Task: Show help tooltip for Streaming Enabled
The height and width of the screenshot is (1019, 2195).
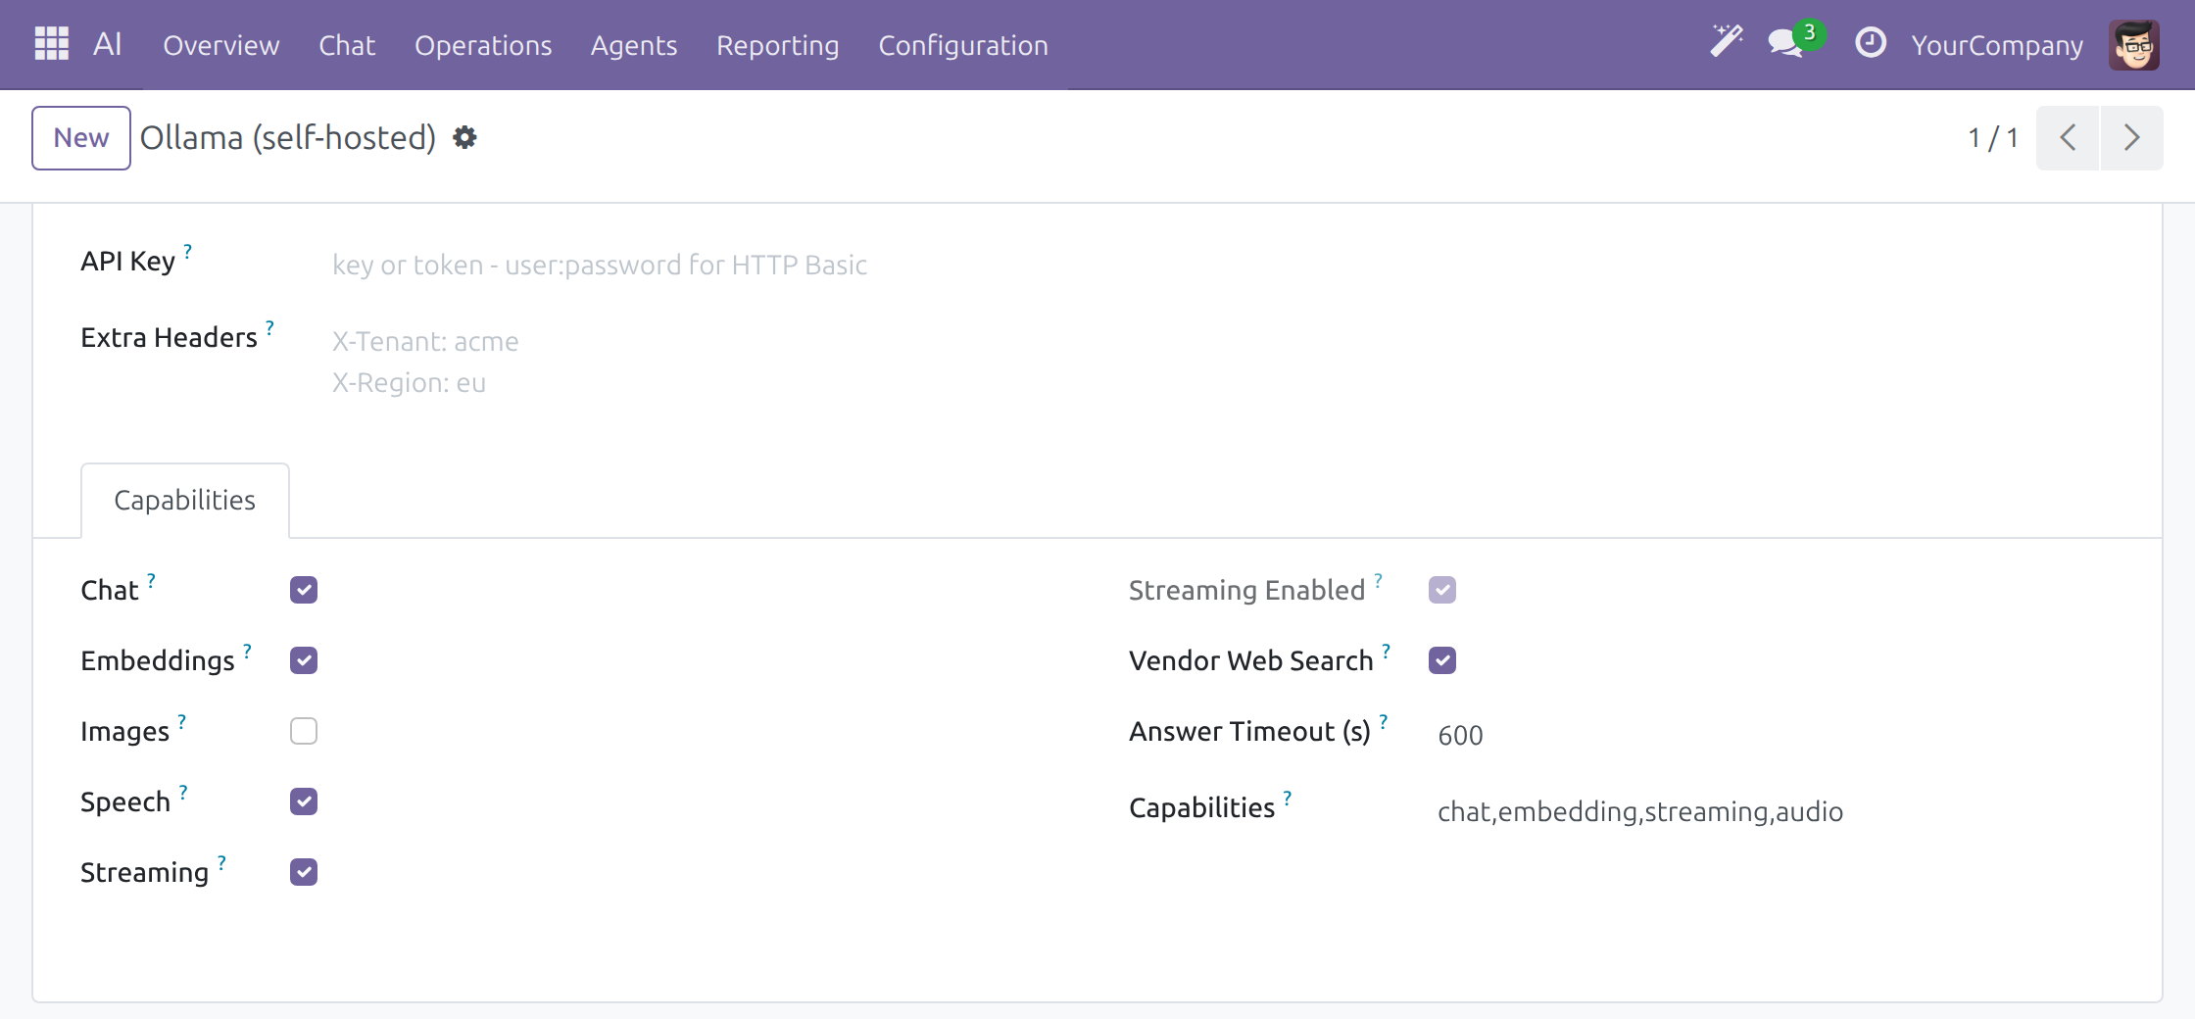Action: pyautogui.click(x=1378, y=580)
